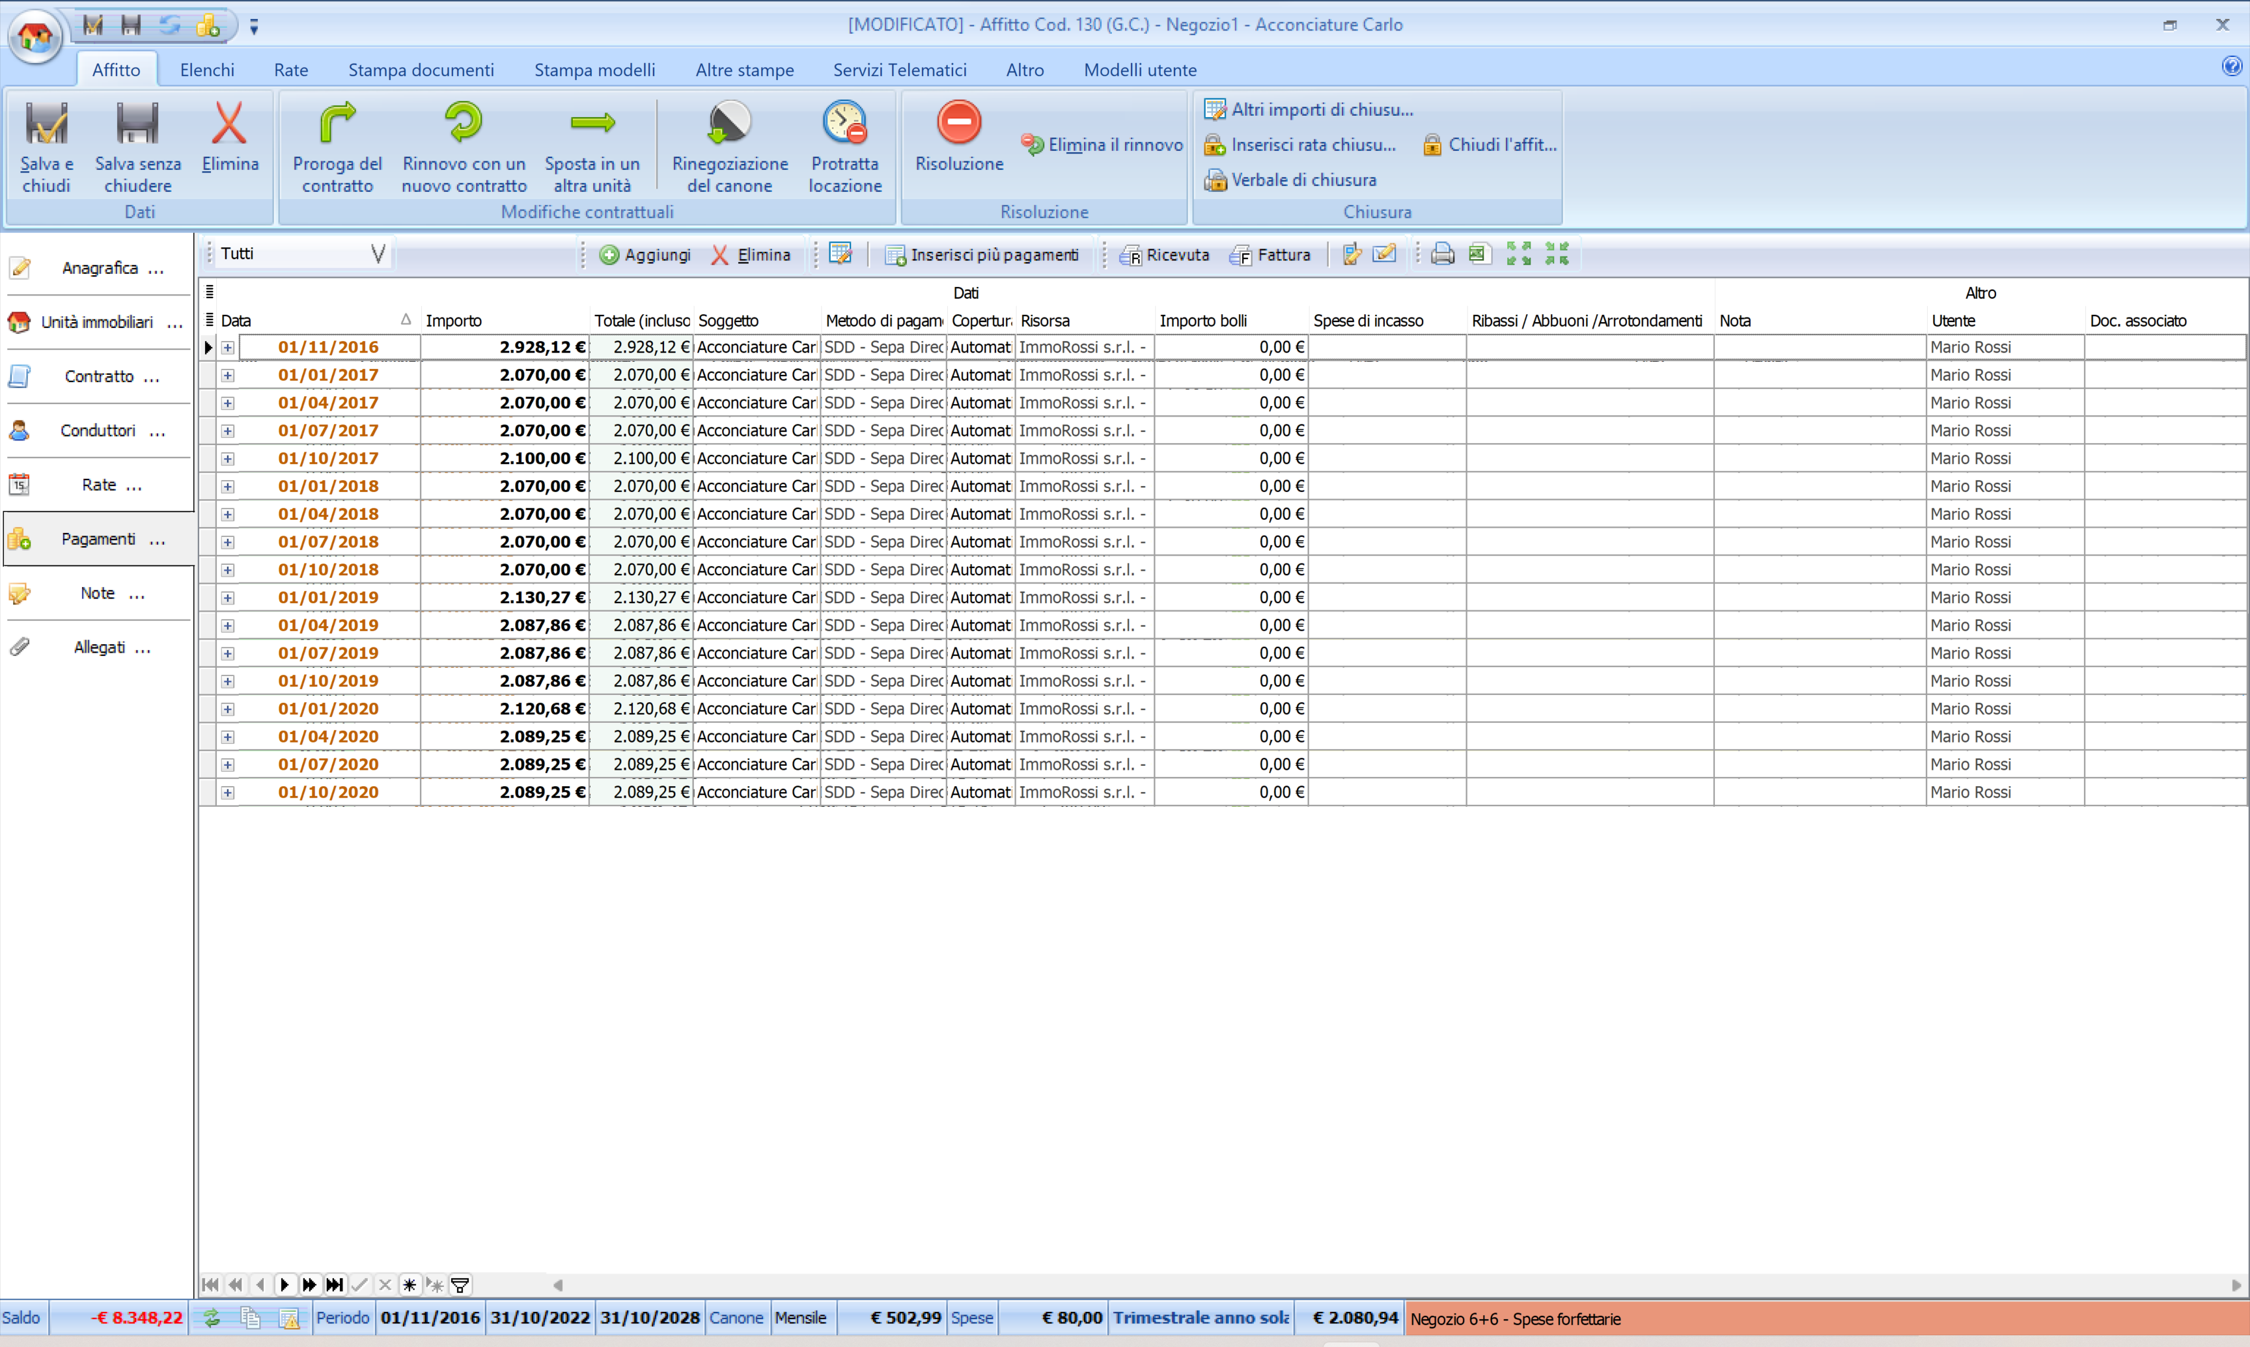Click Salva senza chiudere icon
This screenshot has width=2250, height=1347.
[x=137, y=124]
